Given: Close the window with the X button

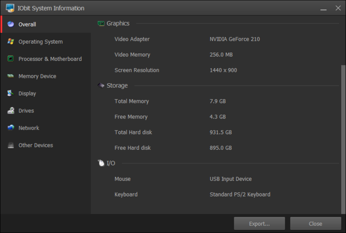Looking at the screenshot, I should pos(338,8).
